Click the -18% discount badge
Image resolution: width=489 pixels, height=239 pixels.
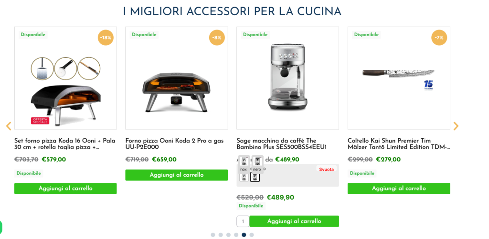point(106,38)
